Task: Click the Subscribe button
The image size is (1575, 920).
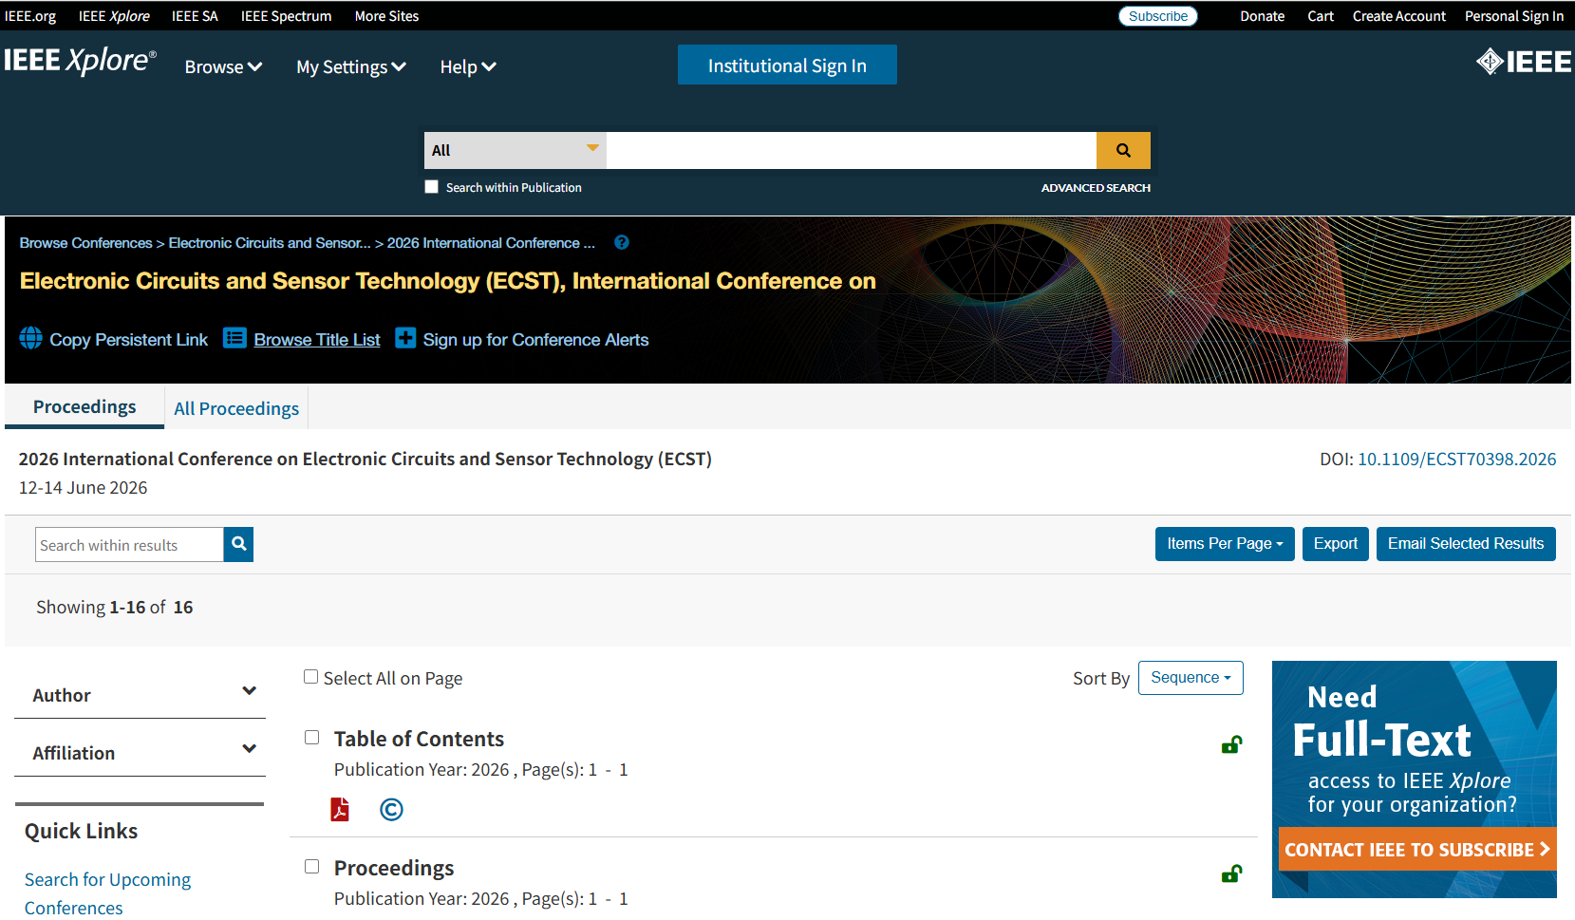Action: [x=1158, y=16]
